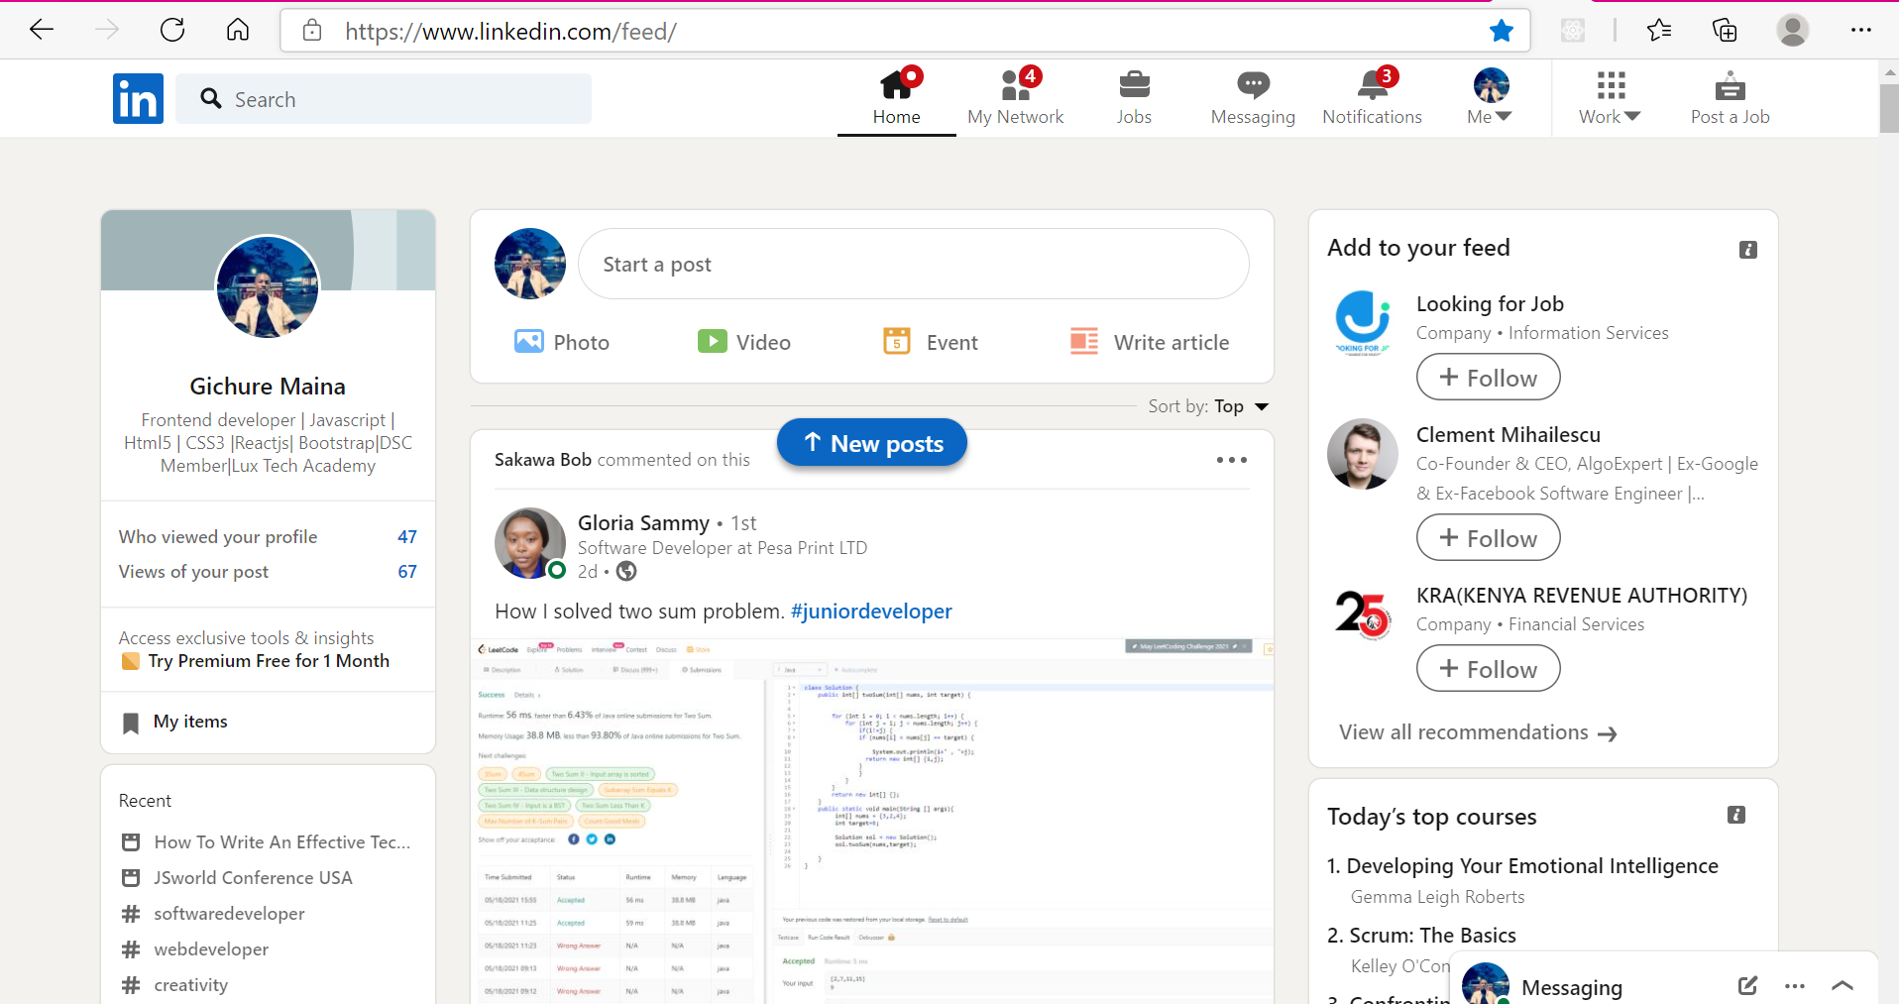1899x1004 pixels.
Task: Open the Work apps dropdown
Action: click(x=1611, y=98)
